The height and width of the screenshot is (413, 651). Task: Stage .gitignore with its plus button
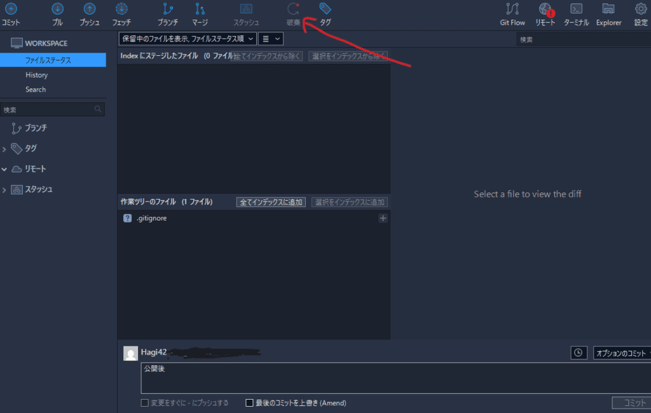383,219
